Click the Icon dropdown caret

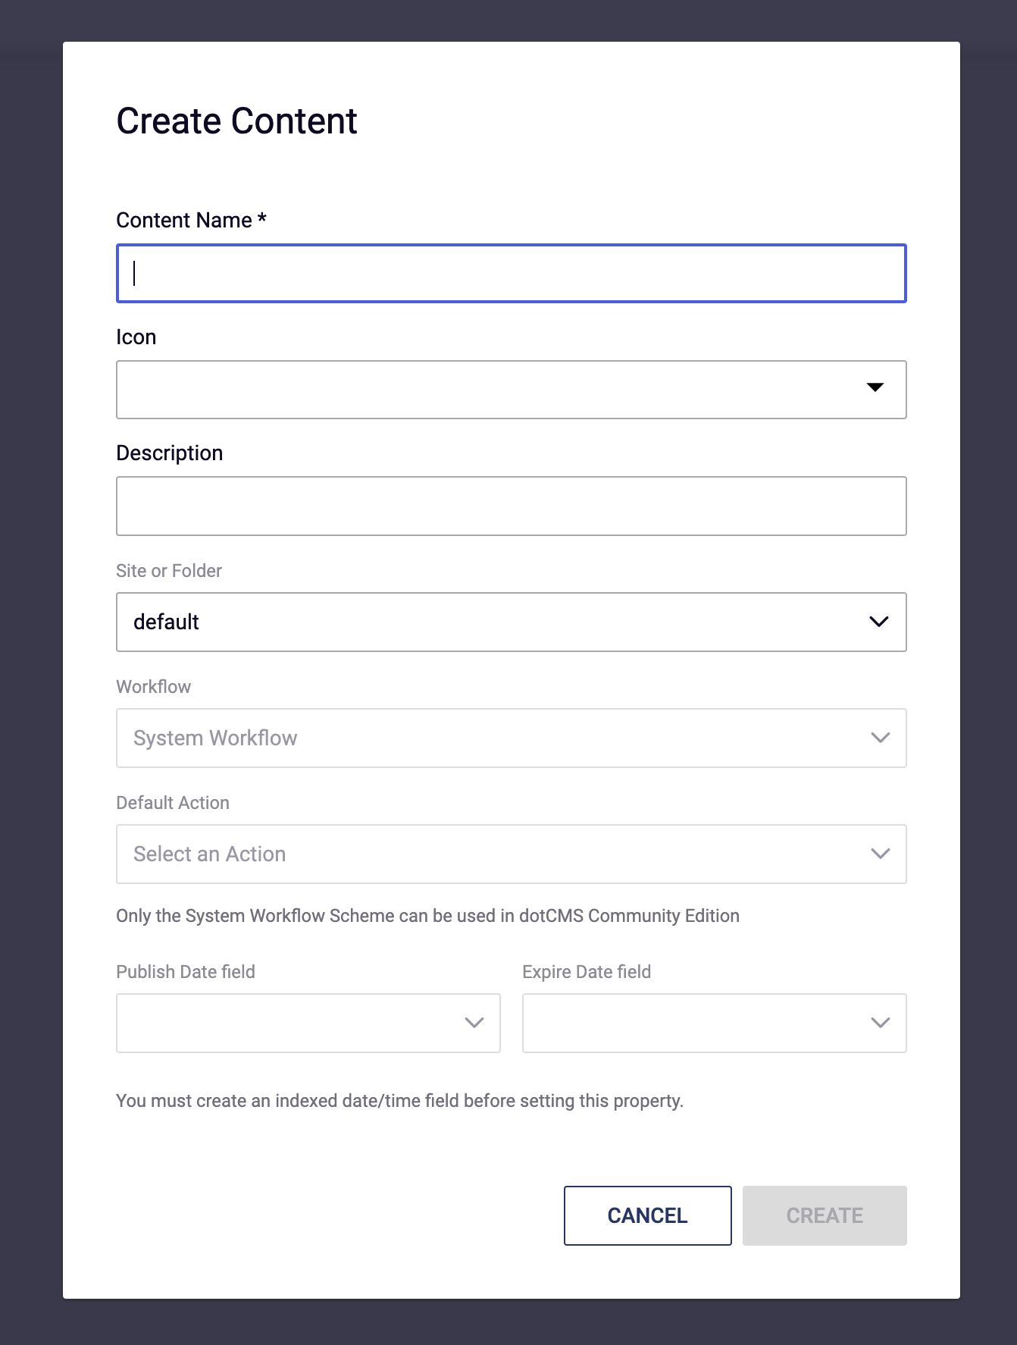pos(876,389)
